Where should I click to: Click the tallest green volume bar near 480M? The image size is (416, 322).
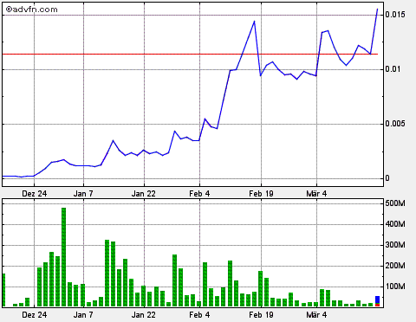point(63,257)
